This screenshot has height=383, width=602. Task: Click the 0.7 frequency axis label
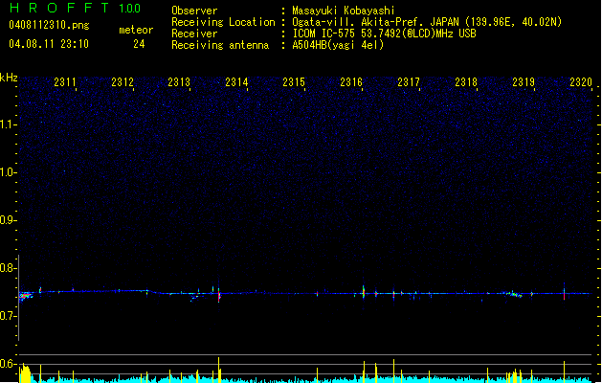click(8, 316)
